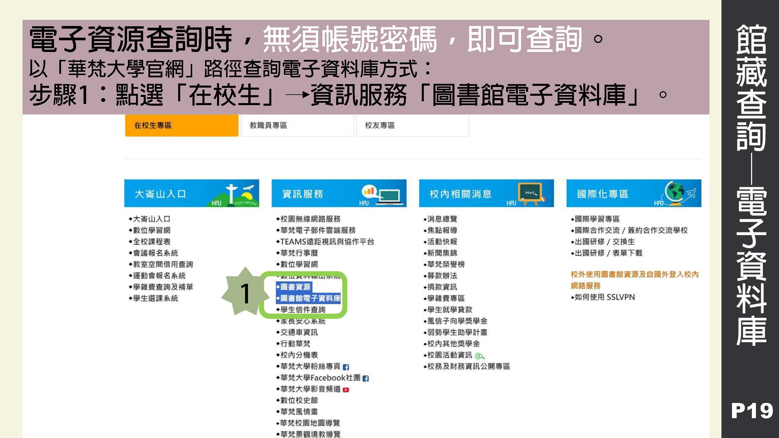The width and height of the screenshot is (779, 438).
Task: Select the 在校生專區 tab
Action: pos(181,126)
